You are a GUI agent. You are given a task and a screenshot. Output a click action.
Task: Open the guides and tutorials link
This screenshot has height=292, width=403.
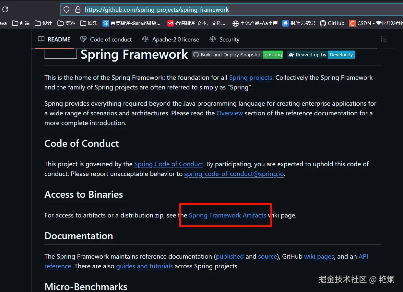144,266
